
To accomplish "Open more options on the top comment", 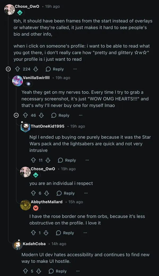I will tap(75, 69).
